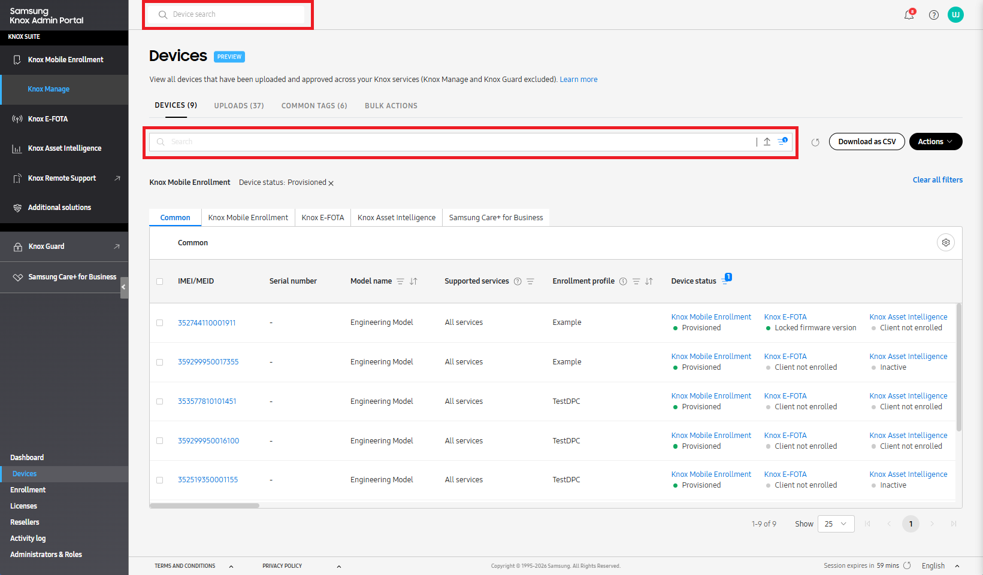Open the page size dropdown showing 25
Viewport: 983px width, 575px height.
(836, 524)
